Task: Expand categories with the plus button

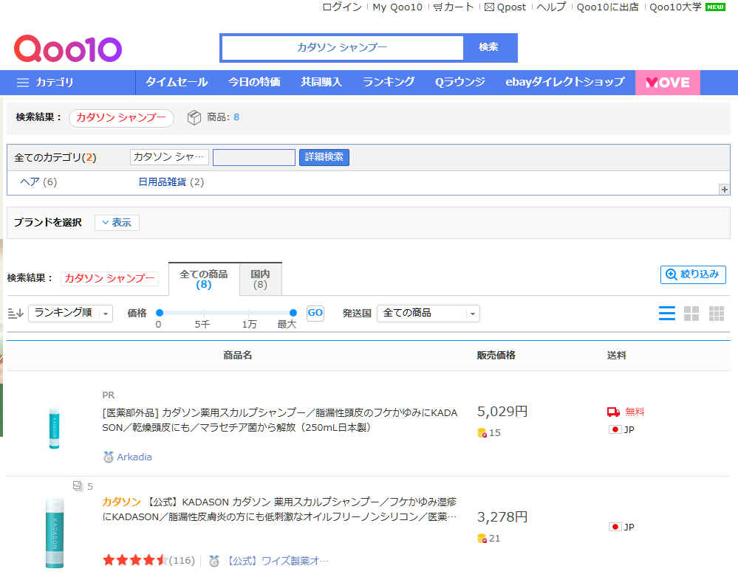Action: coord(725,190)
